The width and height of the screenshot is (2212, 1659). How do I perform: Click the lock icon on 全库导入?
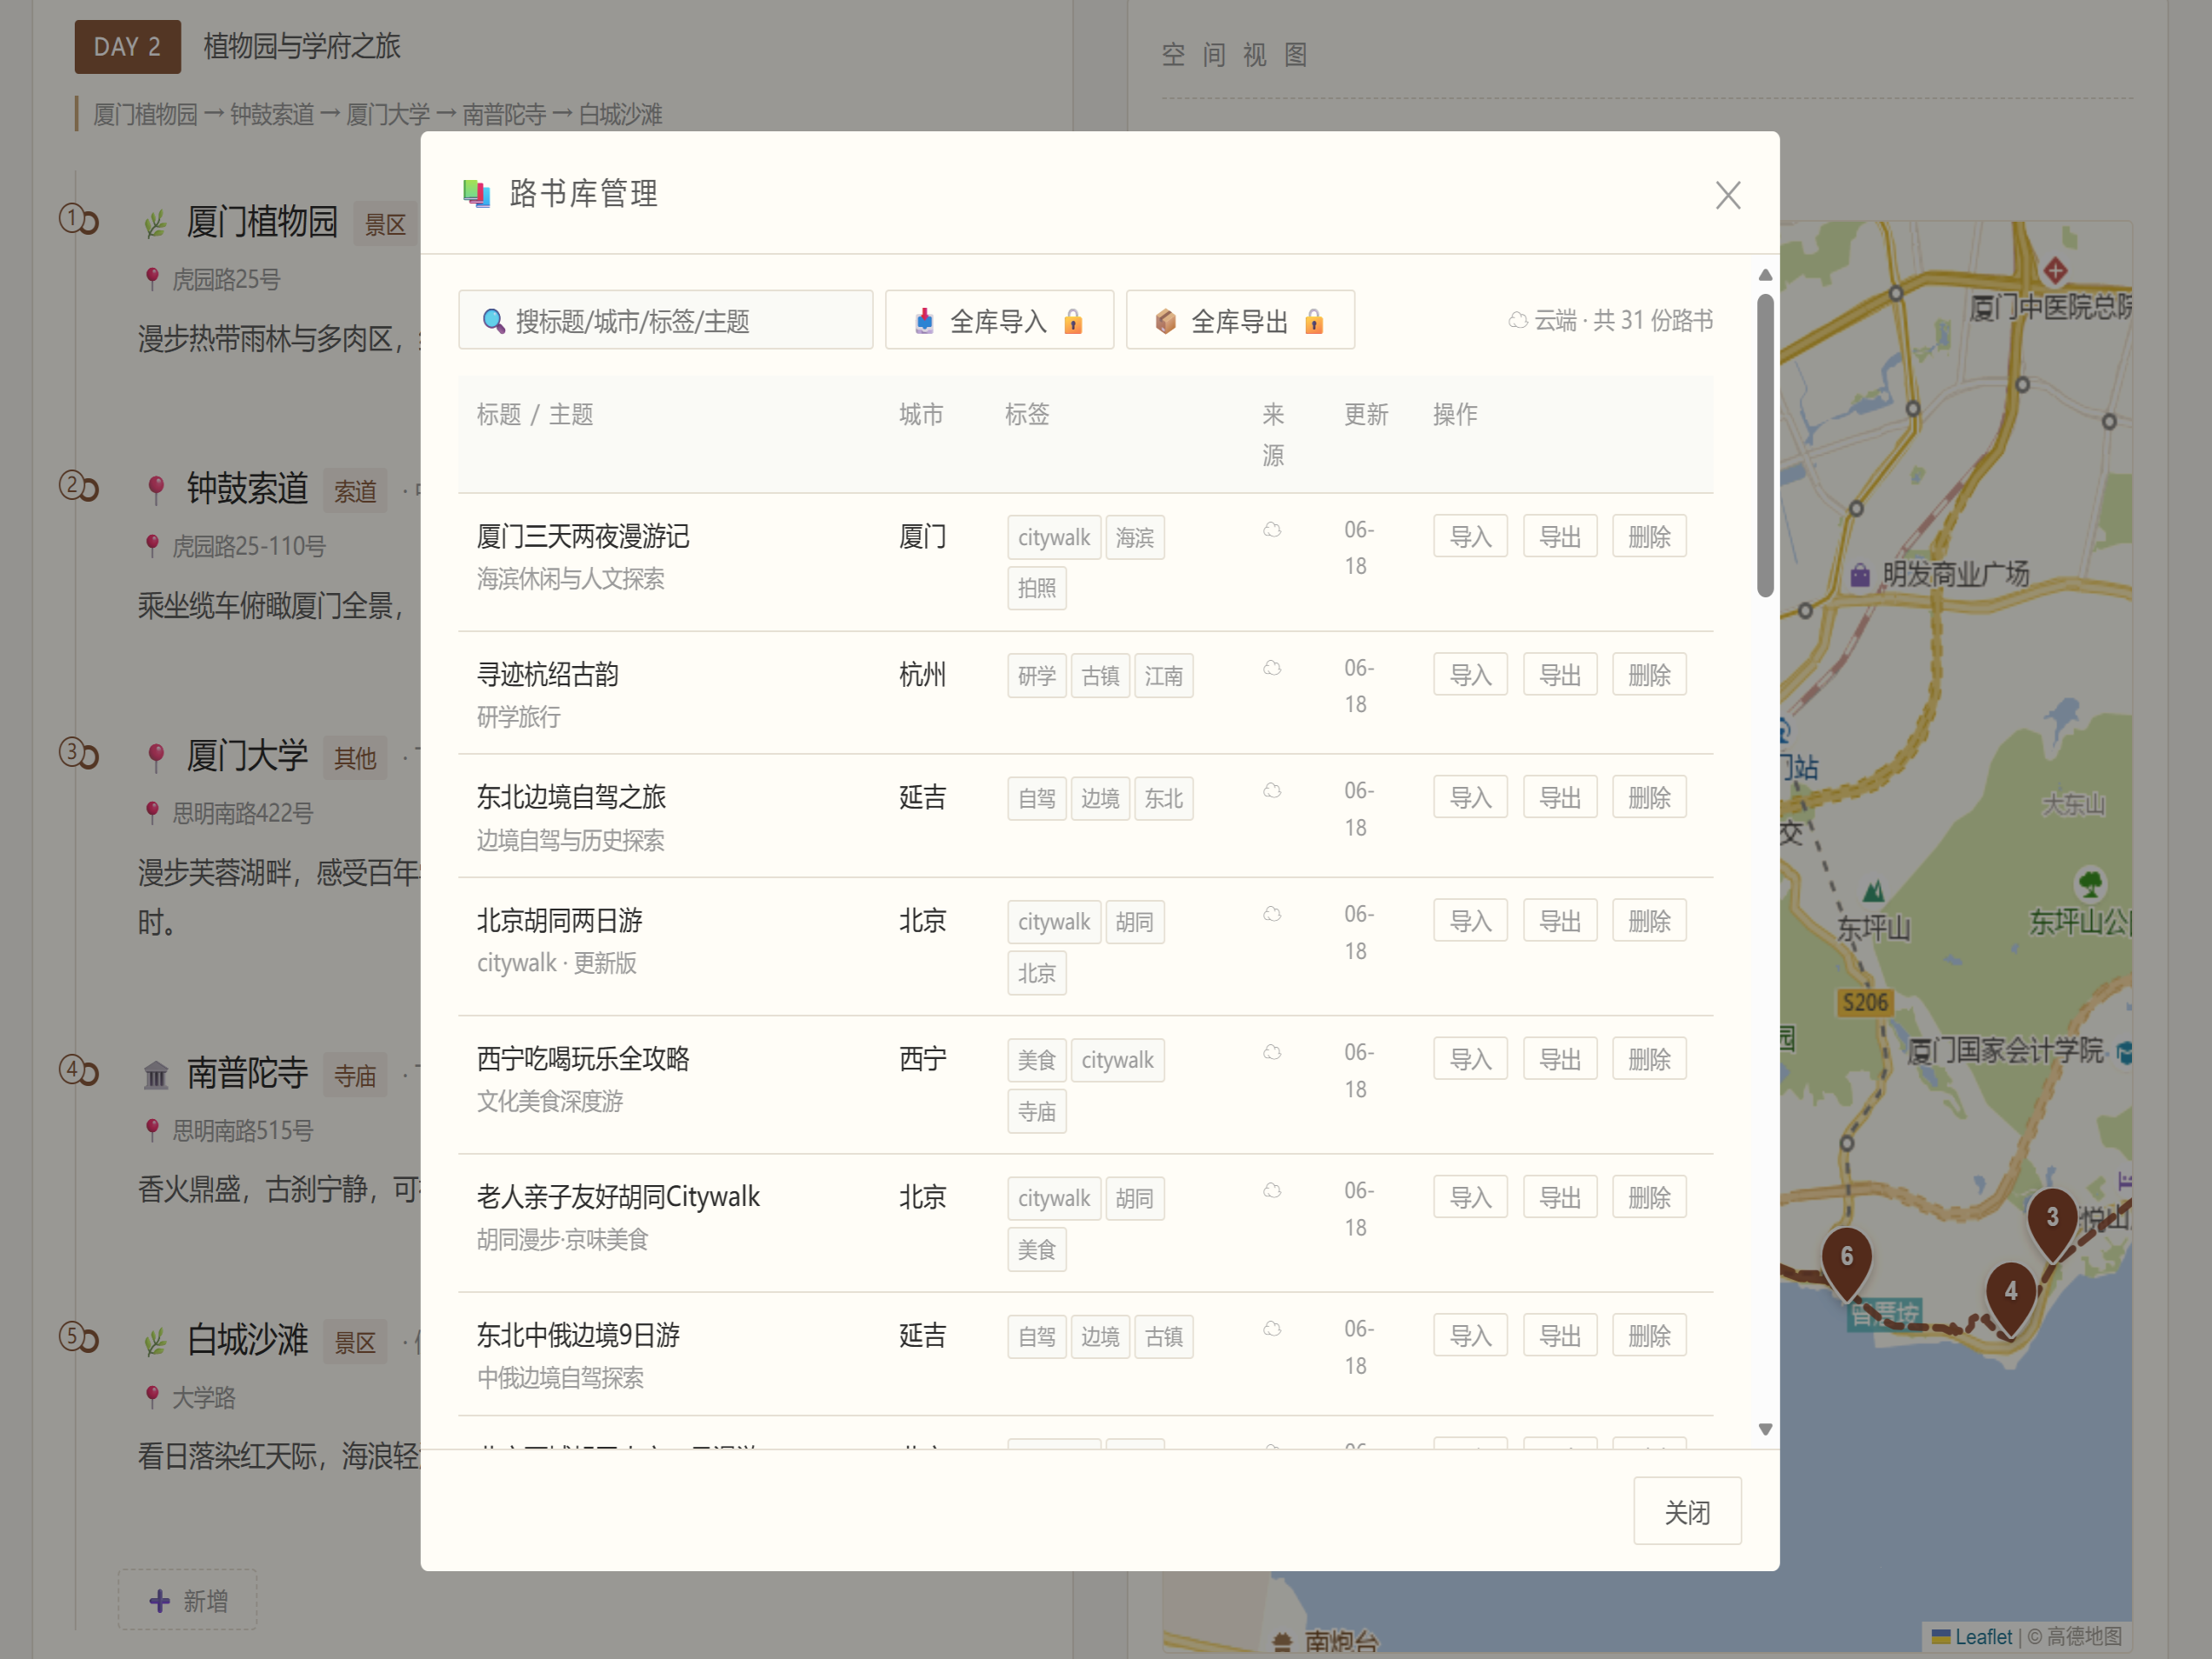(1073, 321)
